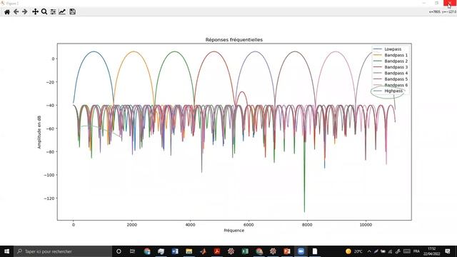Screen dimensions: 457x257
Task: Open Configure subplots sliders icon
Action: click(x=53, y=11)
